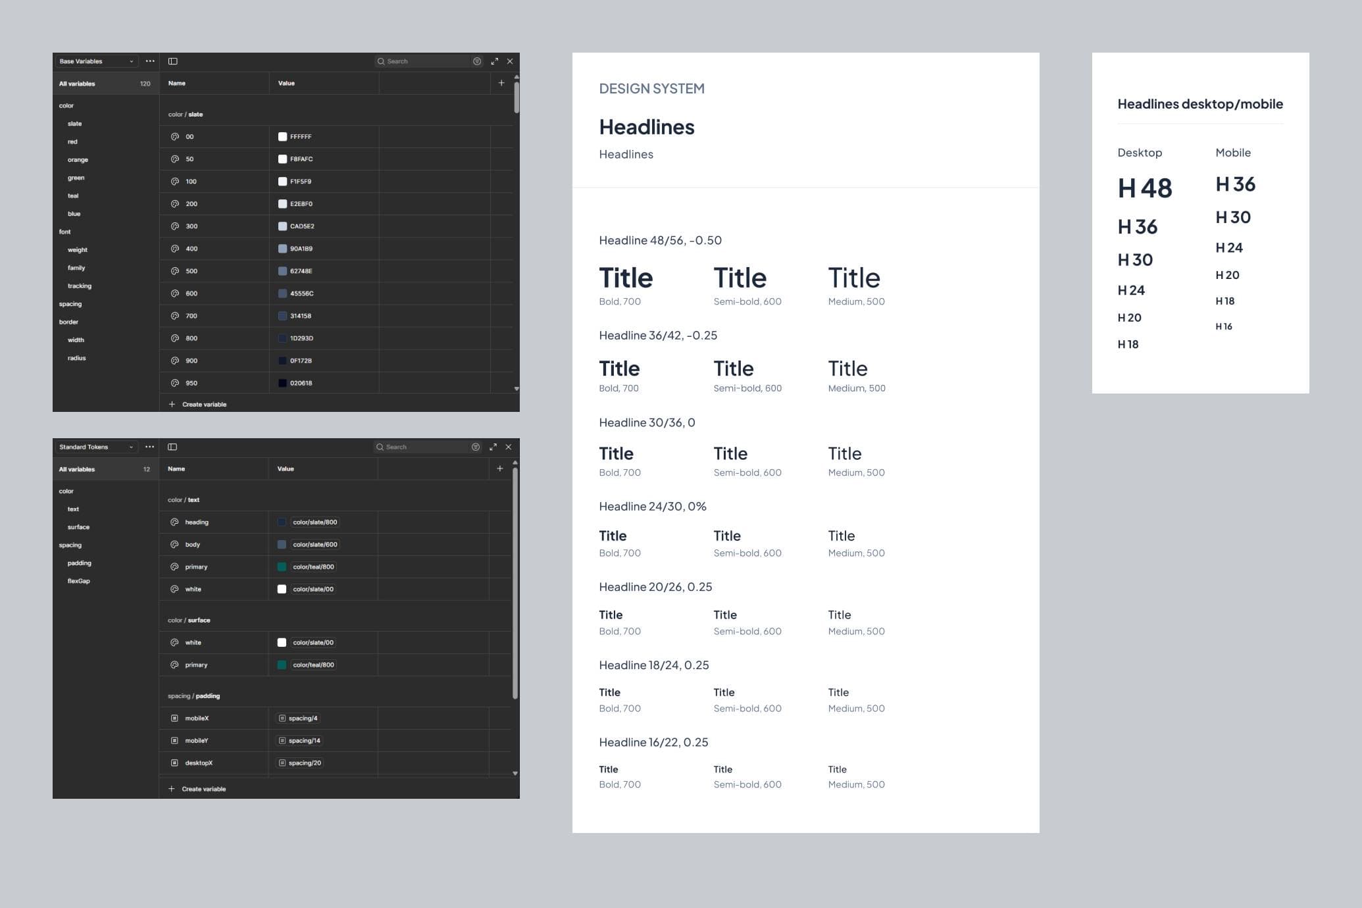Screen dimensions: 1362x908
Task: Click the color variable icon next to heading
Action: pos(174,522)
